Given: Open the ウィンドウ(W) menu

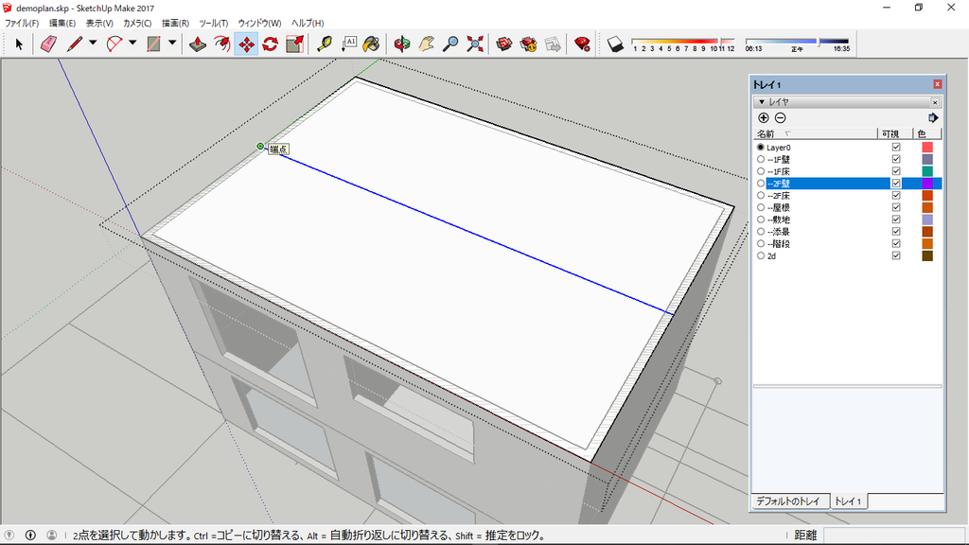Looking at the screenshot, I should pos(259,23).
